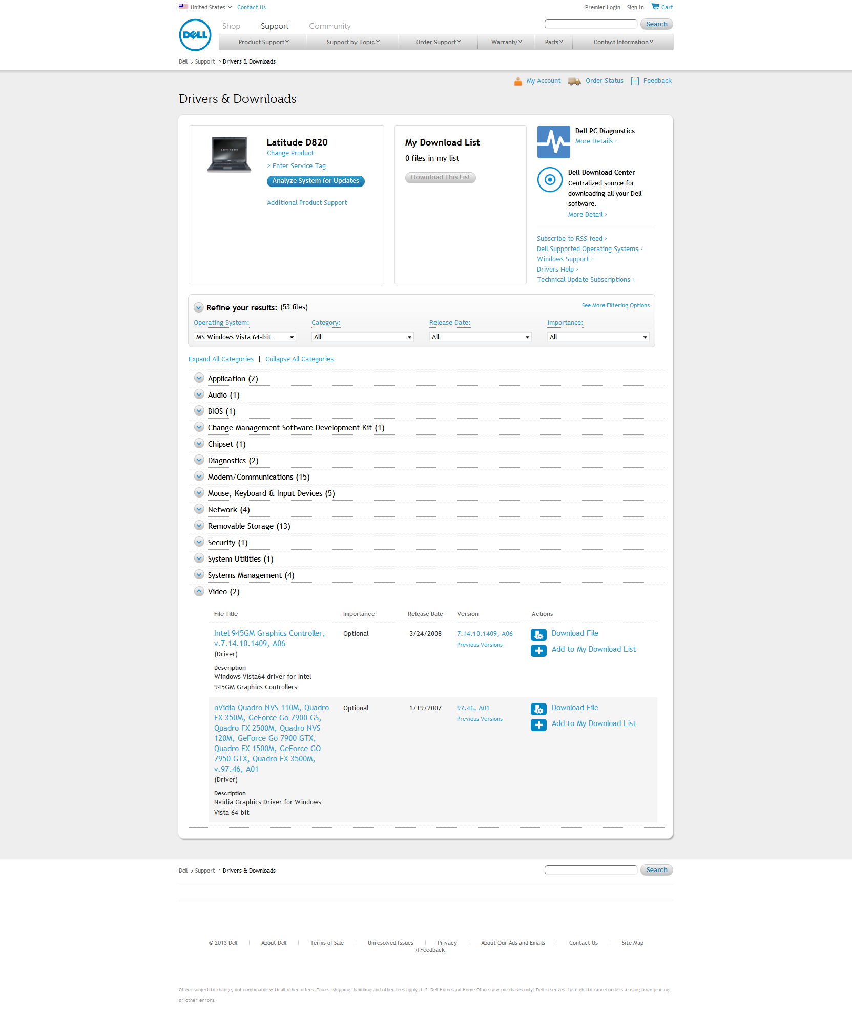Click the bottom search input field
Screen dimensions: 852x1015
[591, 870]
